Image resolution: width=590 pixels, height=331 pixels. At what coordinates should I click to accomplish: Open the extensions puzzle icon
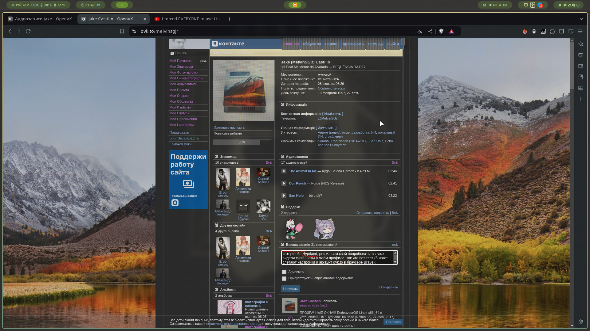click(x=553, y=31)
